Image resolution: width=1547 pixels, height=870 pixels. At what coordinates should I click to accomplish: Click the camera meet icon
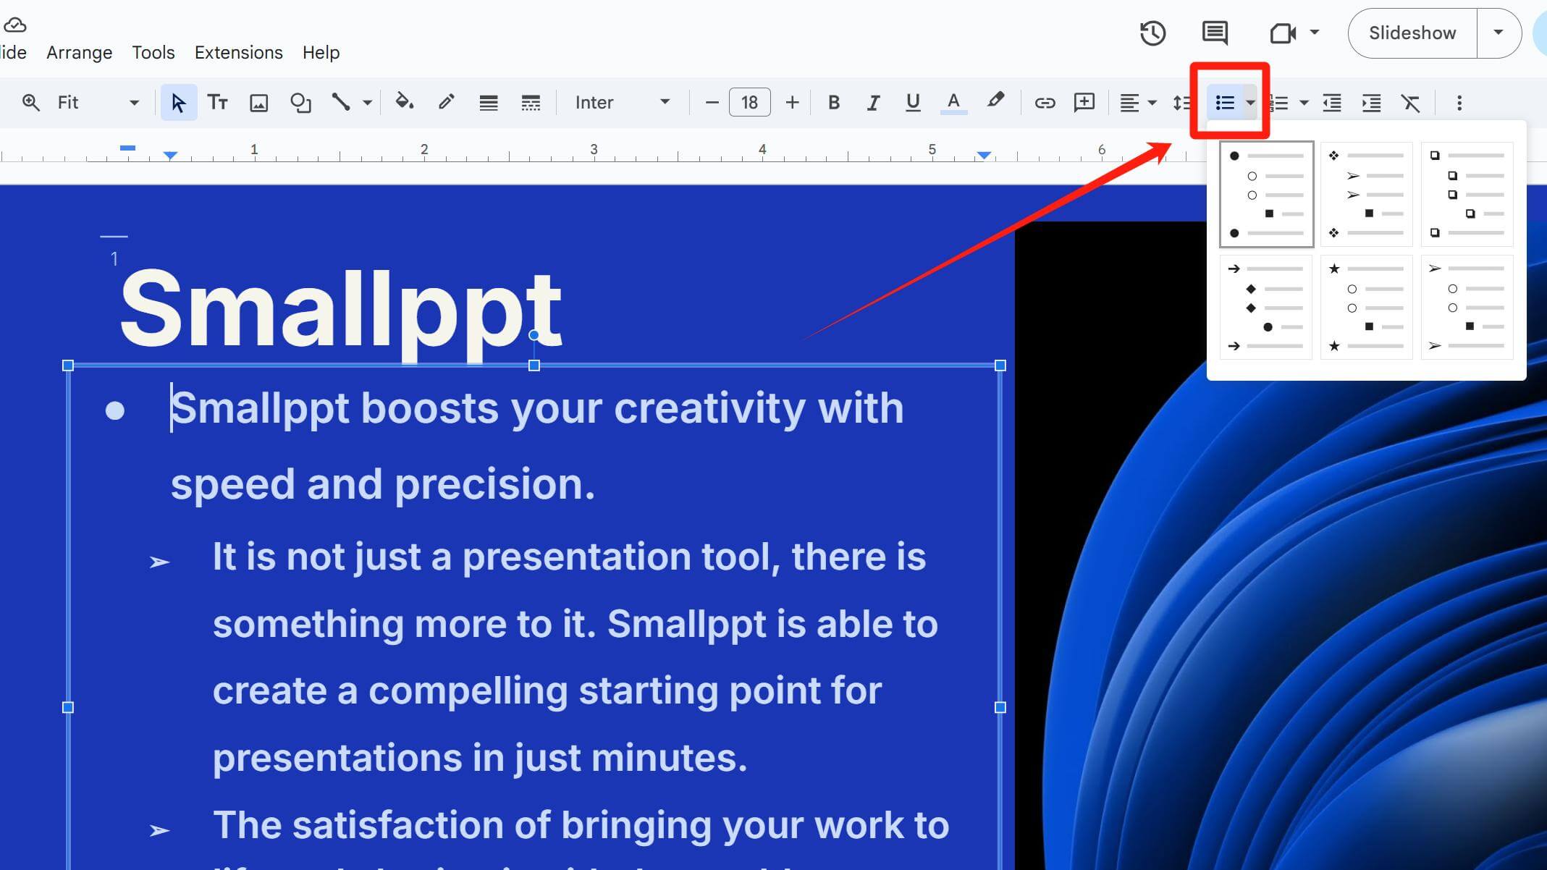tap(1282, 33)
